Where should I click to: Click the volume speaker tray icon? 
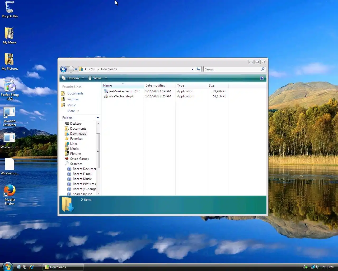click(317, 267)
